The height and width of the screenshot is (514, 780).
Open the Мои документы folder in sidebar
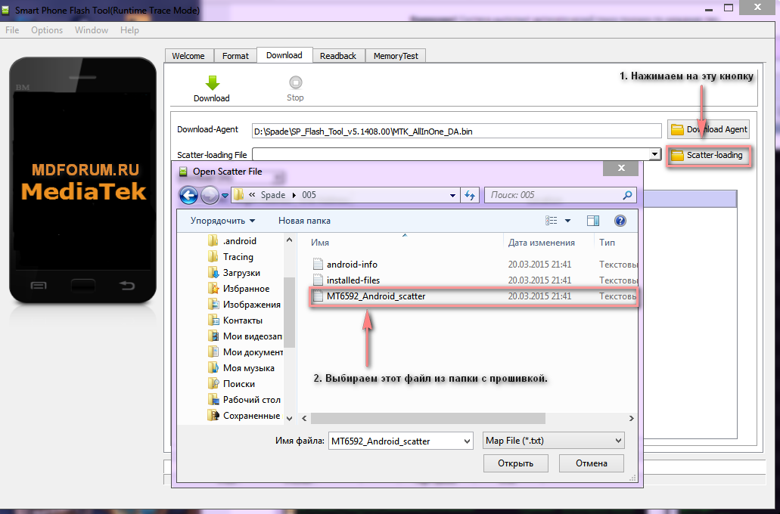tap(245, 352)
